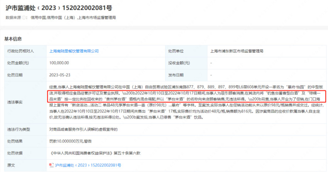This screenshot has height=172, width=328.
Task: Click the info icon next to 数据来源
Action: coord(24,18)
